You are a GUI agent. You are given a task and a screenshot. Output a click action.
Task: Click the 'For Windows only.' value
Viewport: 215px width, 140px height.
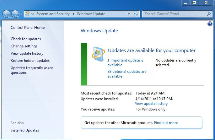point(151,109)
